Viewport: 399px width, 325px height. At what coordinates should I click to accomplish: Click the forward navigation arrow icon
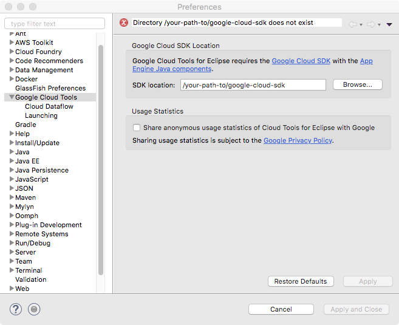point(371,24)
